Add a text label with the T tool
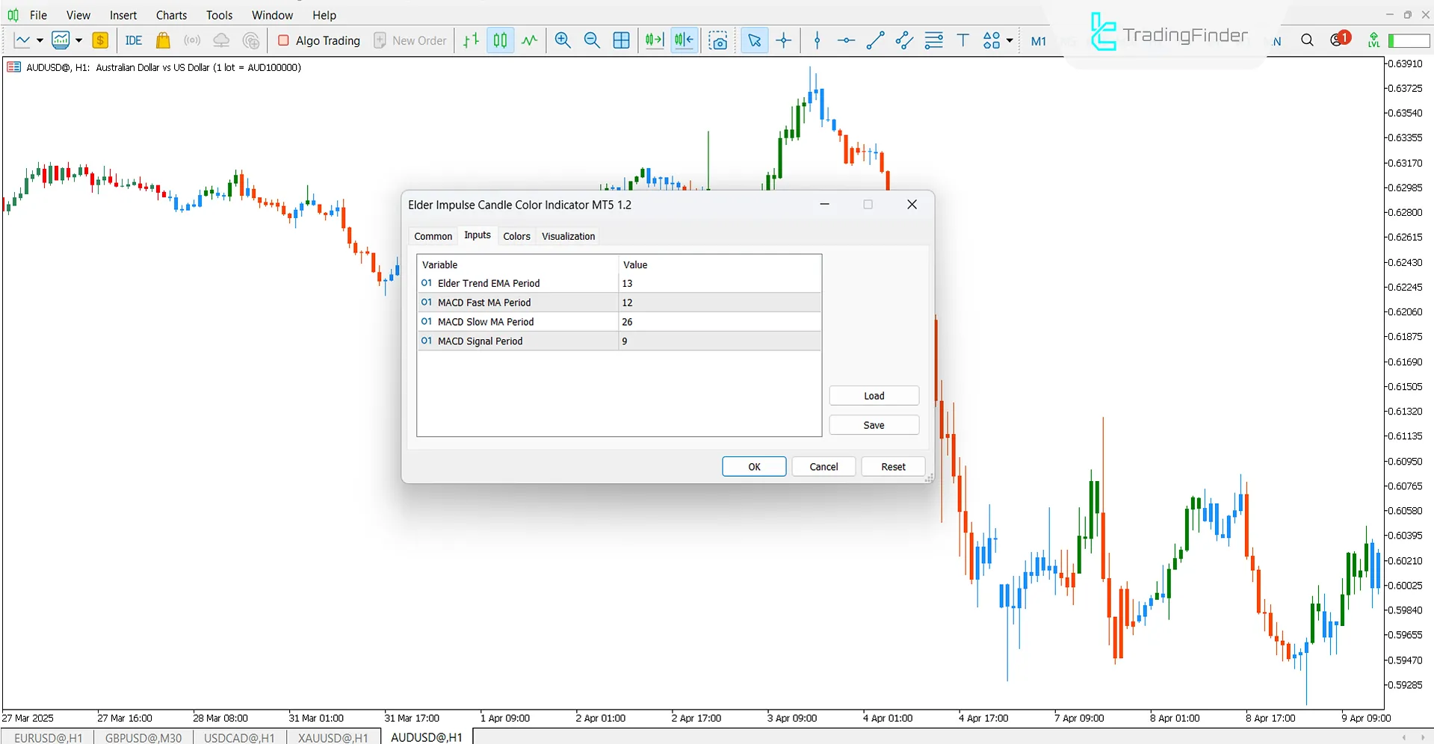Viewport: 1434px width, 744px height. 962,40
